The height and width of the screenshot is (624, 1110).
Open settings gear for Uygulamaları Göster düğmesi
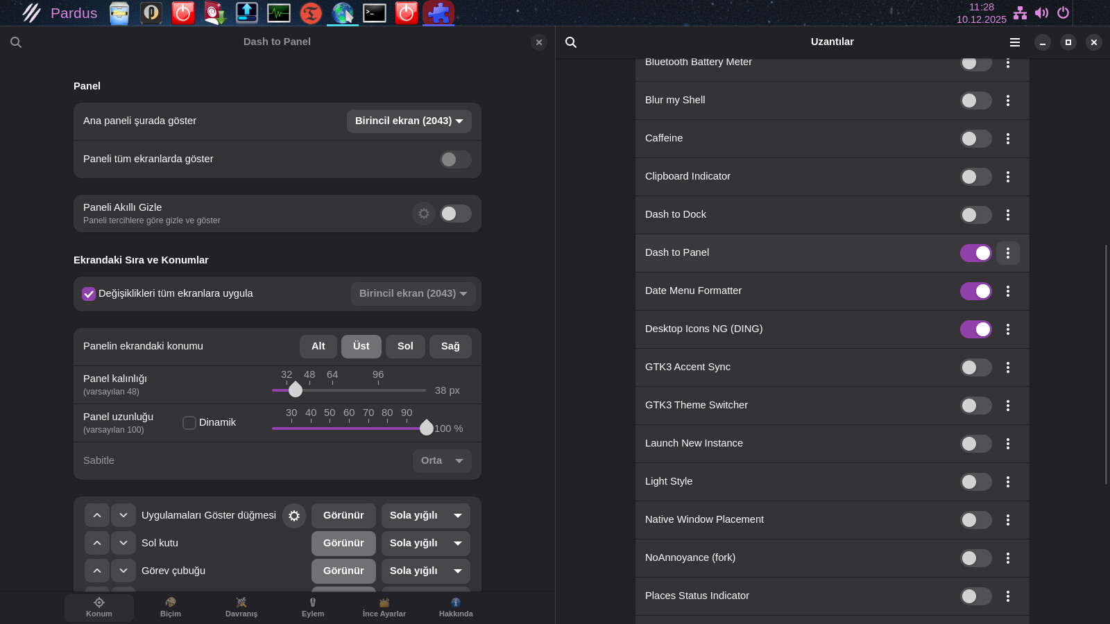click(294, 516)
